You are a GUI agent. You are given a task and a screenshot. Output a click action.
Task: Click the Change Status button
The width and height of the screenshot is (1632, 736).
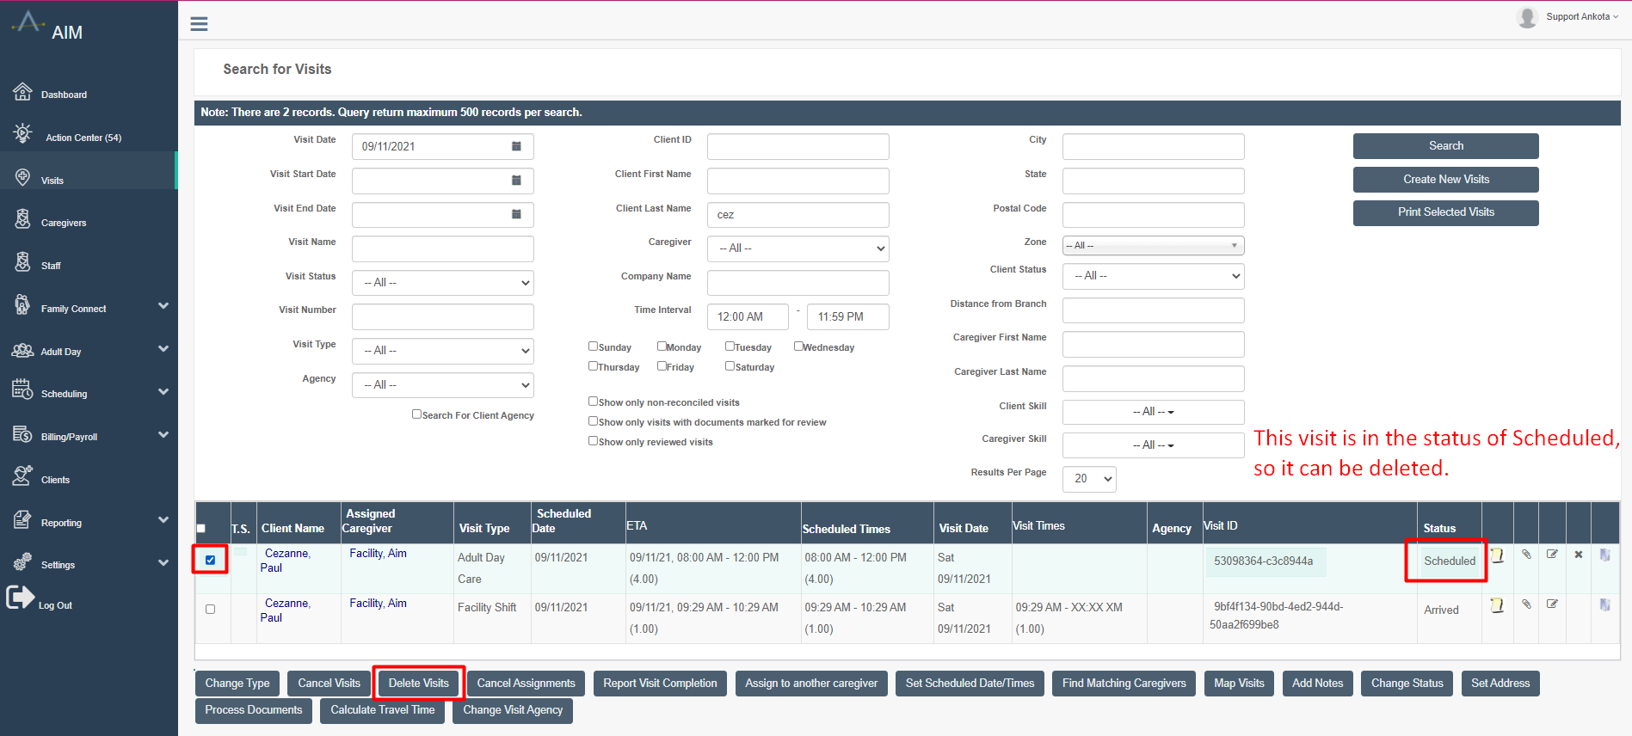point(1407,684)
